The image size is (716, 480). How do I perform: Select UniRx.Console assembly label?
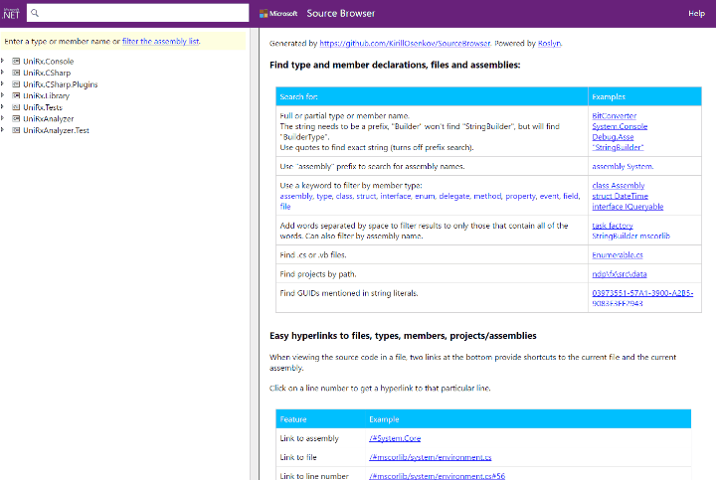(x=49, y=62)
